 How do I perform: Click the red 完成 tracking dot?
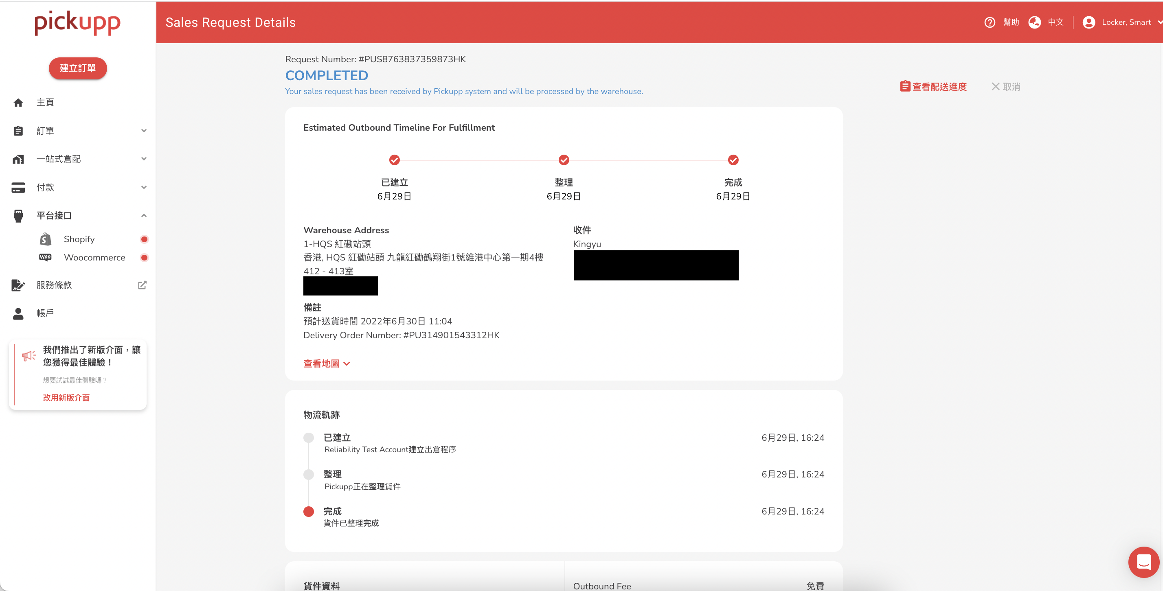point(309,512)
